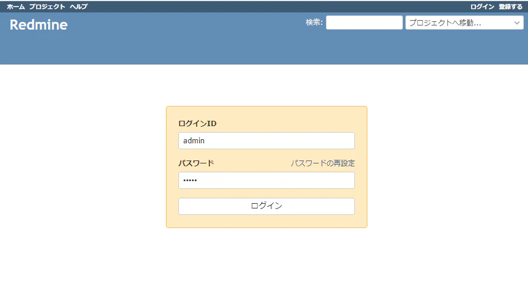Open the ホーム menu item
The height and width of the screenshot is (302, 528).
16,7
